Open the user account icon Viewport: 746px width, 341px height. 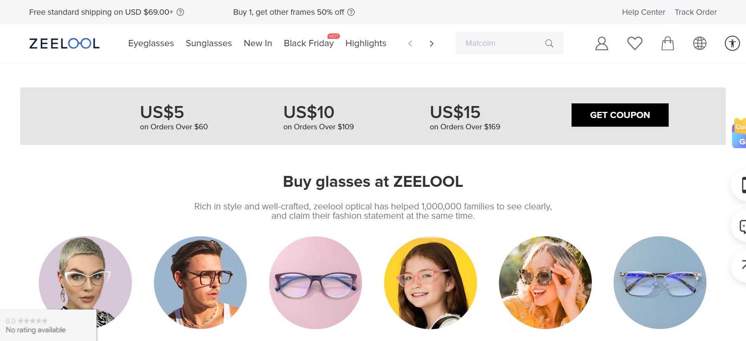click(601, 43)
